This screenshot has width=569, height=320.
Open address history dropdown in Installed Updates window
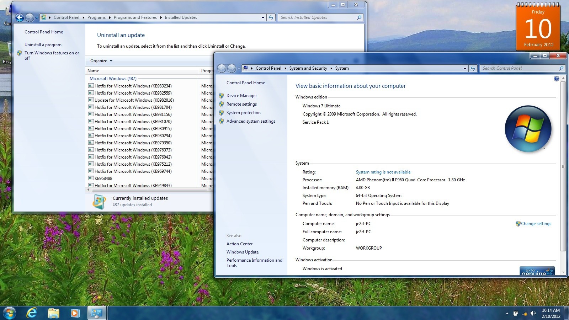(x=263, y=17)
